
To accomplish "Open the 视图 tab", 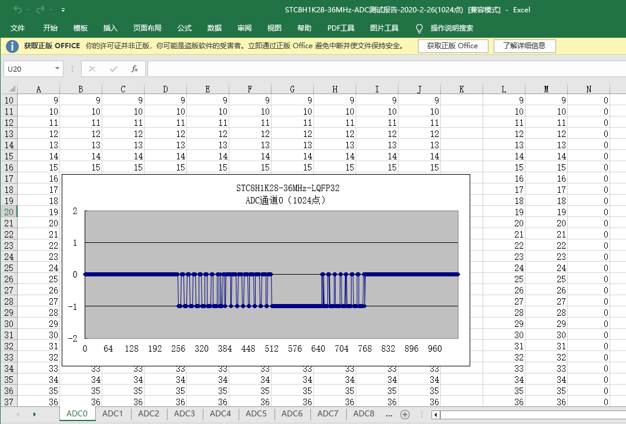I will 274,28.
